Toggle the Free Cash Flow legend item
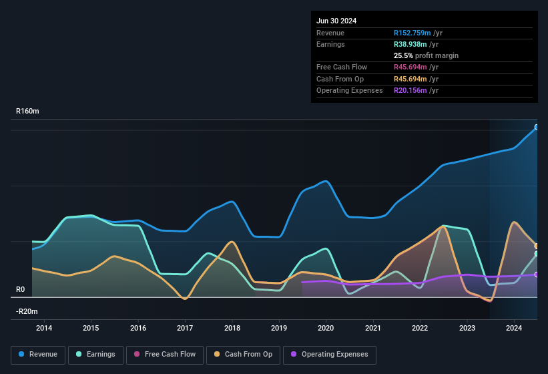Viewport: 548px width, 374px height. point(163,355)
